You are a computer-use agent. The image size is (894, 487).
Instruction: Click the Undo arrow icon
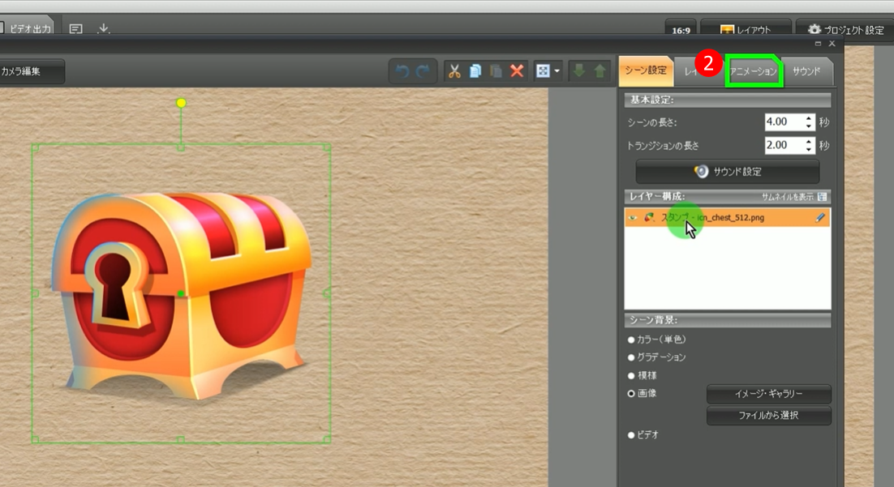[402, 71]
